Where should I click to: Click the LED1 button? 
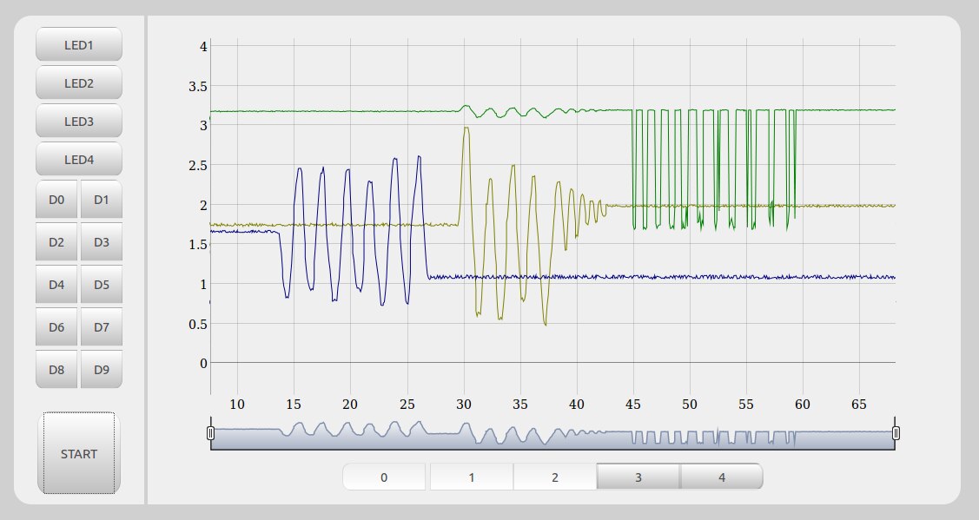pos(79,44)
